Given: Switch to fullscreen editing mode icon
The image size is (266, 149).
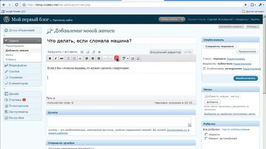Looking at the screenshot, I should (133, 58).
